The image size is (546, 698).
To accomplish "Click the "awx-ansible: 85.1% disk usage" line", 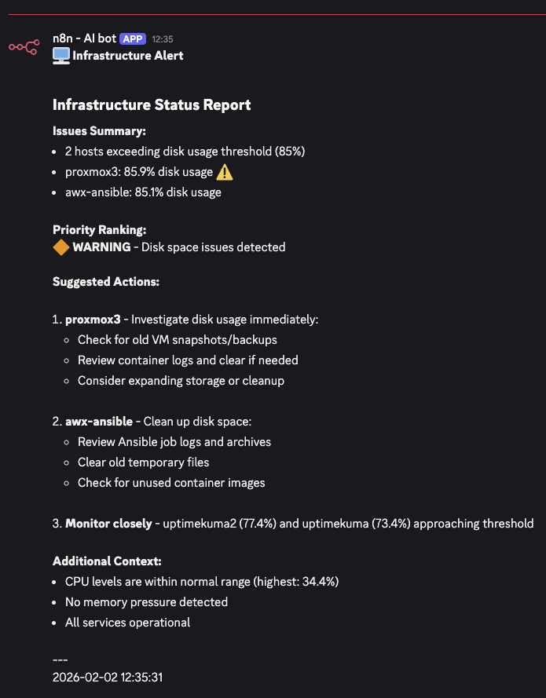I will tap(143, 192).
